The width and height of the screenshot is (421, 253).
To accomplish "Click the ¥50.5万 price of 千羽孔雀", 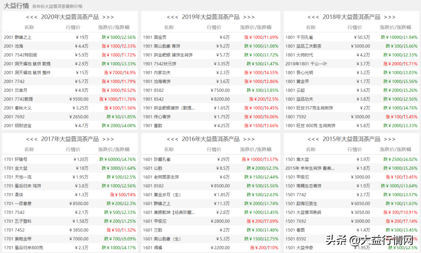I will click(362, 37).
